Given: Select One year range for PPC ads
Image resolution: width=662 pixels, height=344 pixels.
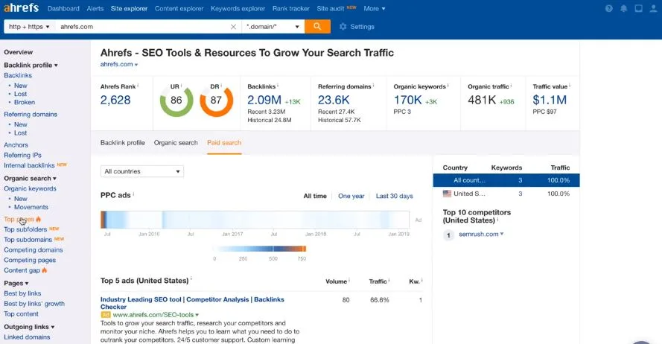Looking at the screenshot, I should coord(351,196).
